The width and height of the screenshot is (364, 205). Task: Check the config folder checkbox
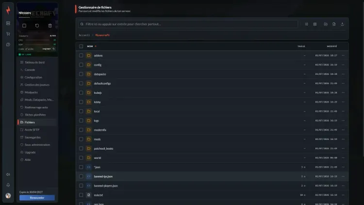coord(81,65)
